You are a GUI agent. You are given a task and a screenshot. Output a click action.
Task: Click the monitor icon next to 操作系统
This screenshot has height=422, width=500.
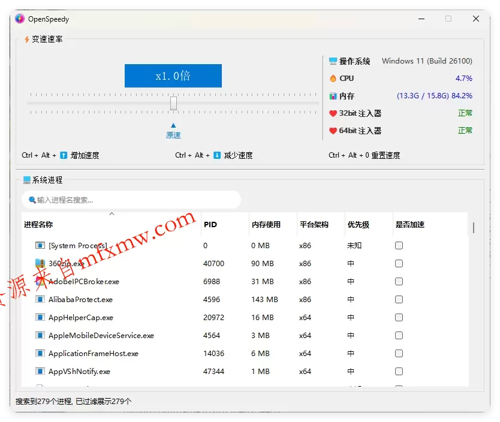pyautogui.click(x=333, y=61)
